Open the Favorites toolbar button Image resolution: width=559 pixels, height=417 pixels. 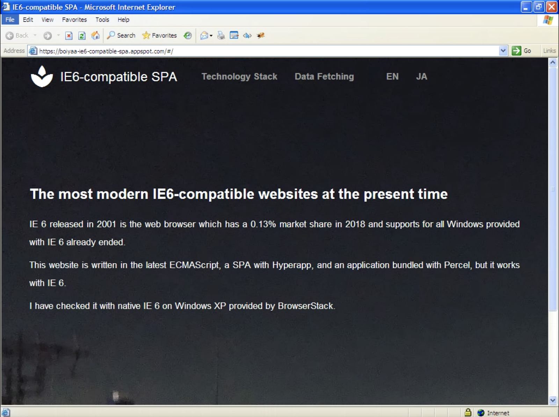159,35
